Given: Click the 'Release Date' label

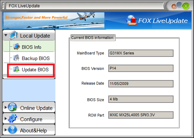Looking at the screenshot, I should pyautogui.click(x=93, y=84).
